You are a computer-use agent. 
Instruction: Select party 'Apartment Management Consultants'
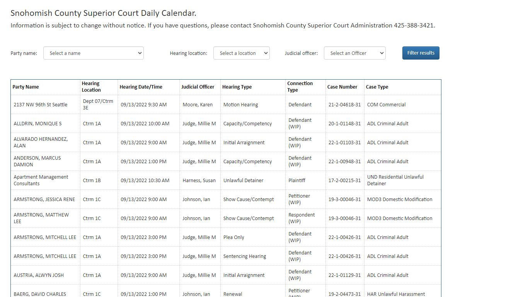pyautogui.click(x=41, y=180)
